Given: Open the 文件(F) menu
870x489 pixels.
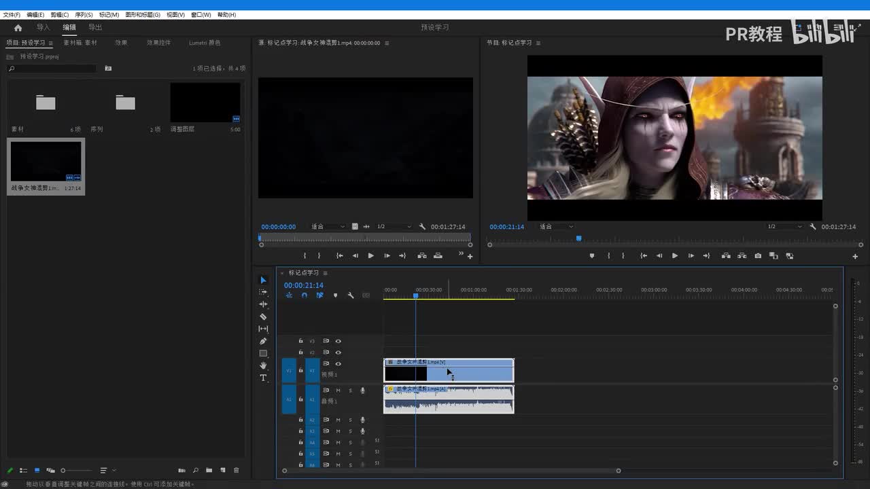Looking at the screenshot, I should click(12, 15).
